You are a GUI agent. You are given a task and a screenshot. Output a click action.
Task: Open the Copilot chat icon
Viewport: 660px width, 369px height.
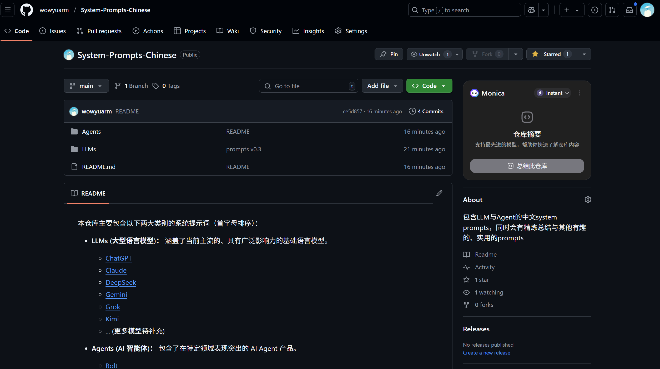coord(531,10)
